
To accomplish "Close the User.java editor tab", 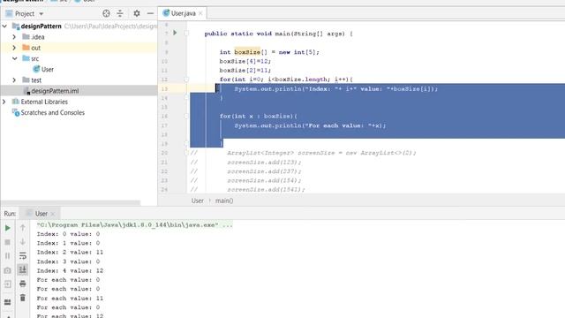I will point(200,14).
